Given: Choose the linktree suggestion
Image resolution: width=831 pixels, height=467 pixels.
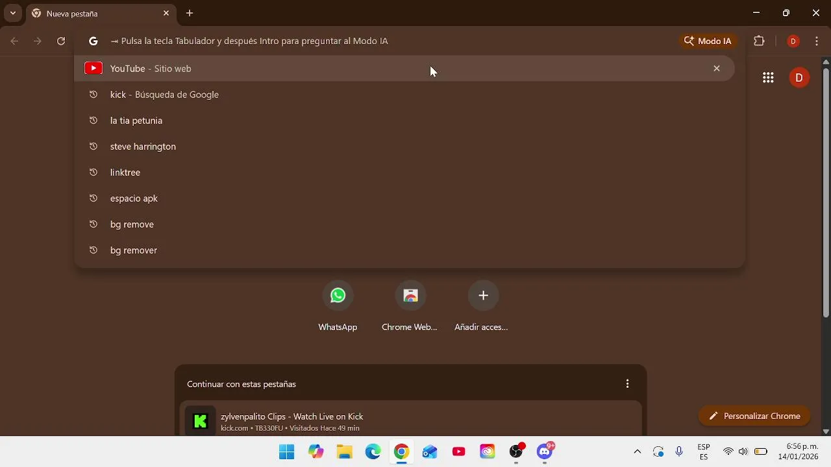Looking at the screenshot, I should pyautogui.click(x=404, y=172).
